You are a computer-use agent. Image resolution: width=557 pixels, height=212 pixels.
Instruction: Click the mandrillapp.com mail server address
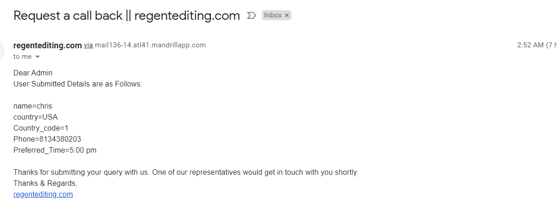pyautogui.click(x=150, y=45)
